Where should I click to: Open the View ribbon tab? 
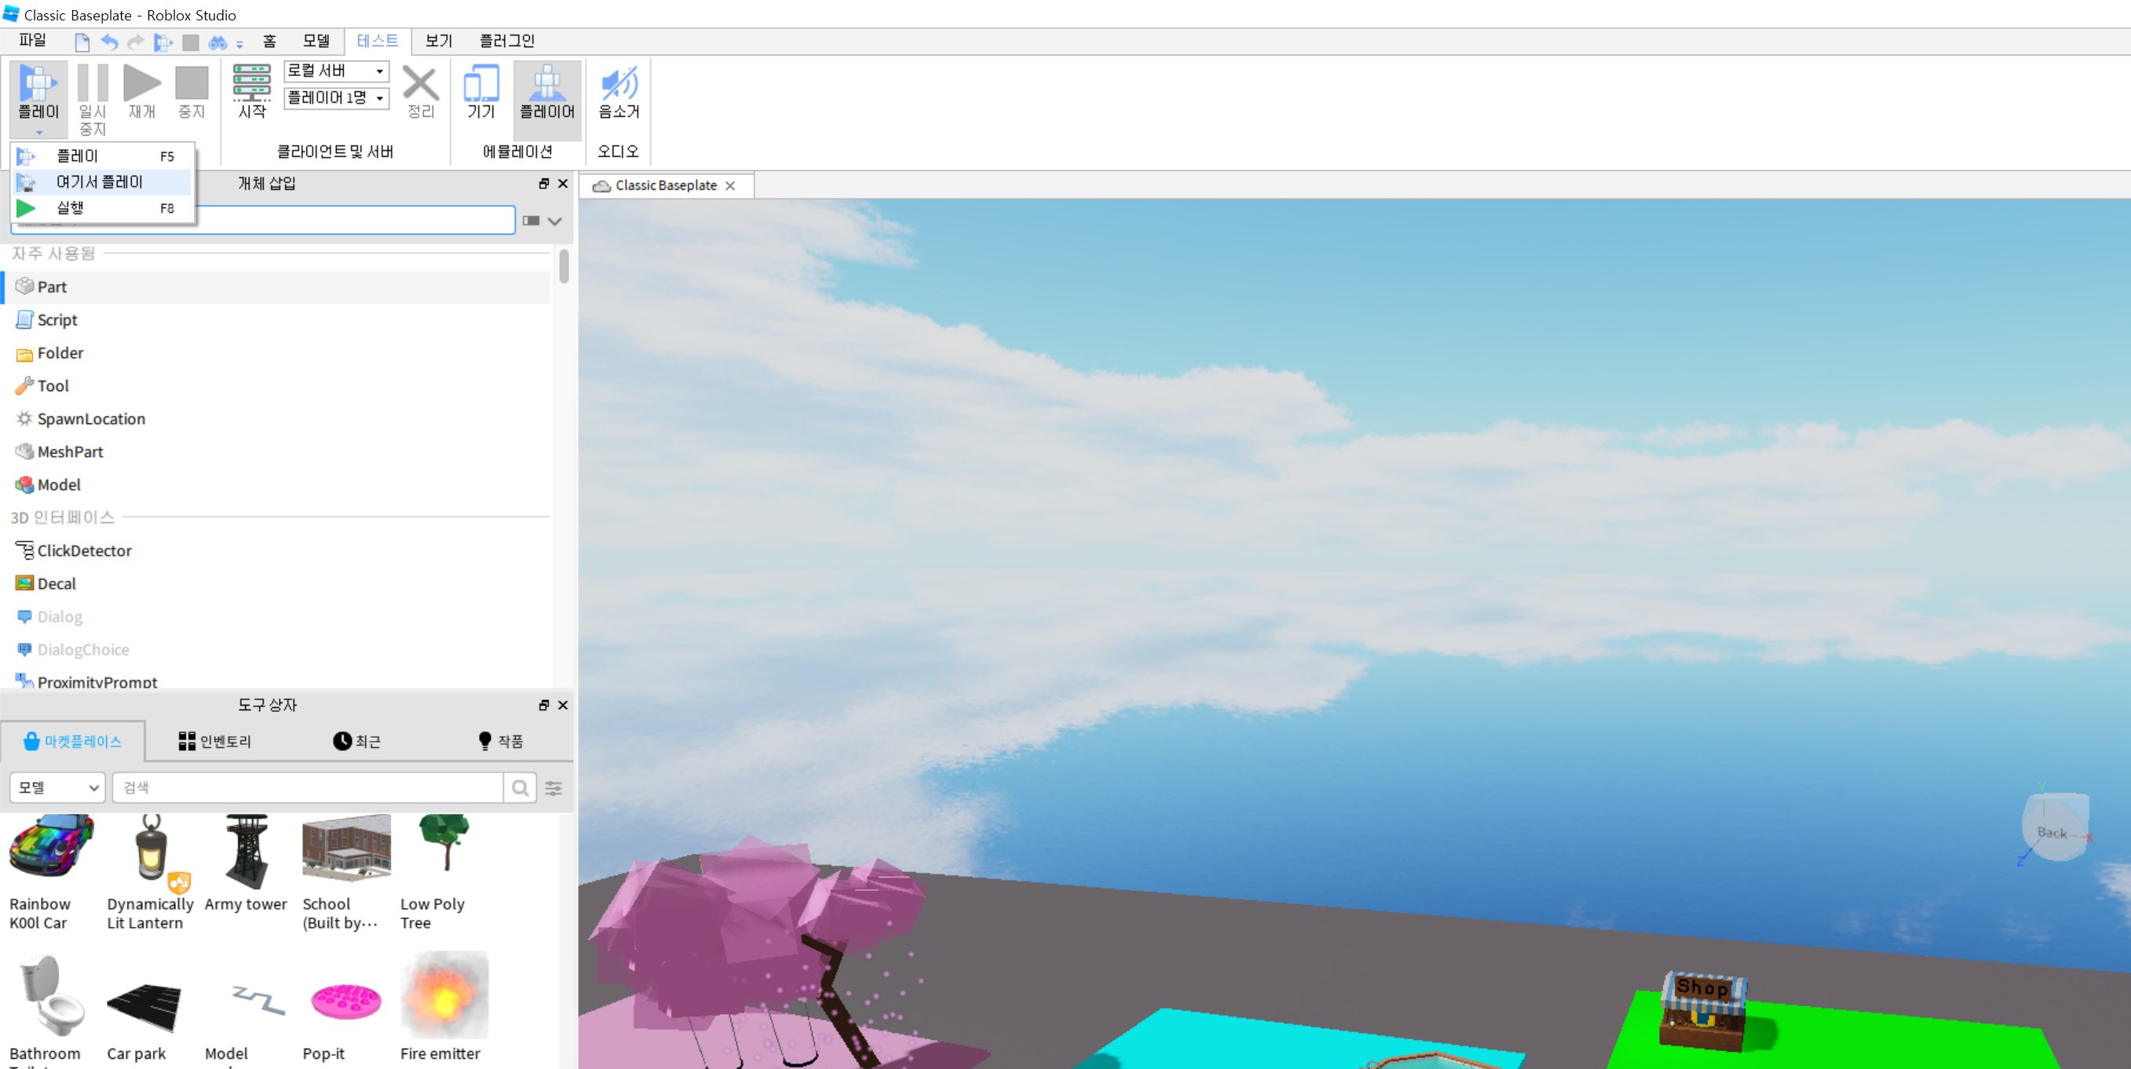click(438, 41)
